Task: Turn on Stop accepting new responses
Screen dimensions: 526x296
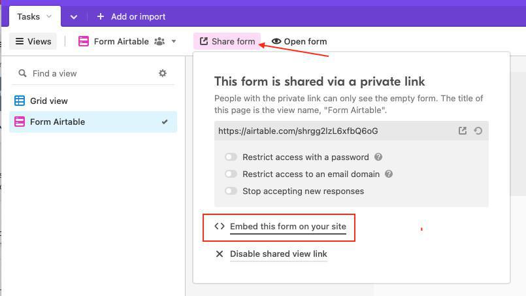Action: pyautogui.click(x=231, y=191)
